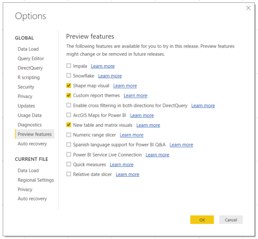Screen dimensions: 258x239
Task: Select Global Data Load settings
Action: point(28,49)
